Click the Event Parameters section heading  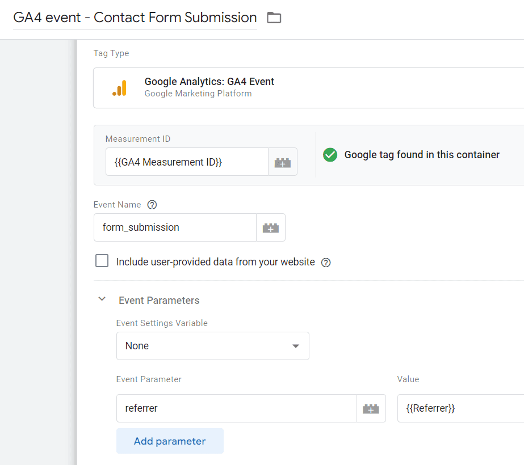[x=159, y=301]
